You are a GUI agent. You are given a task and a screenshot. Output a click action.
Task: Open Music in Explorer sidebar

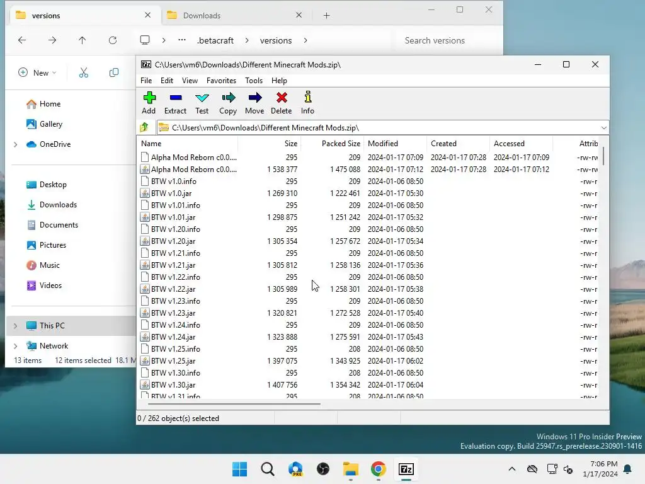tap(43, 265)
